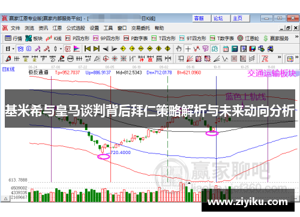Open the 帮助 menu
The height and width of the screenshot is (217, 300).
click(x=159, y=28)
